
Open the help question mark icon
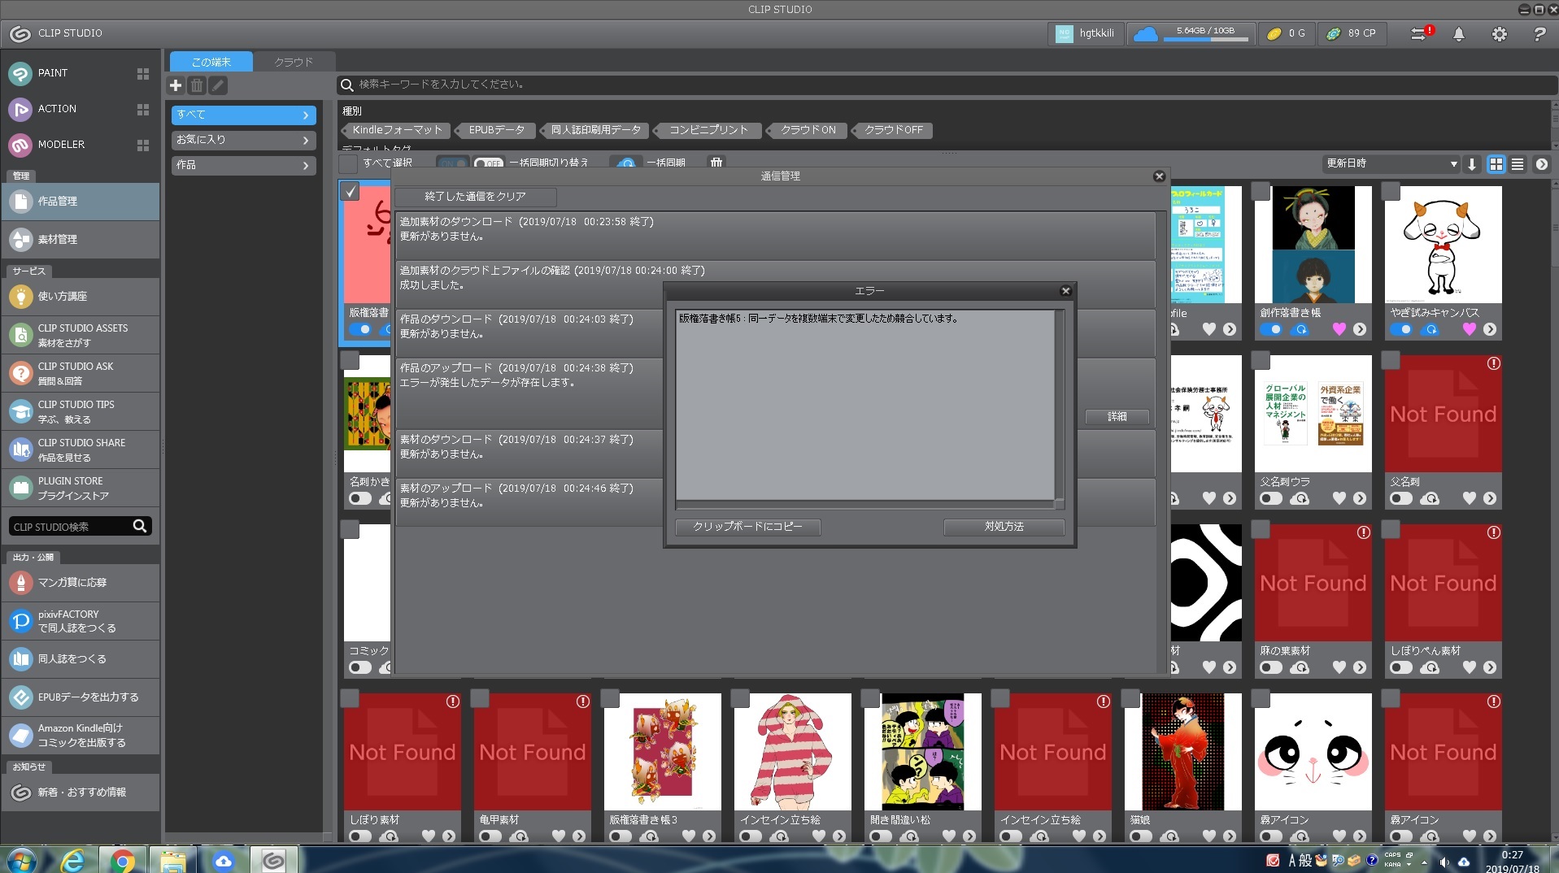tap(1539, 34)
